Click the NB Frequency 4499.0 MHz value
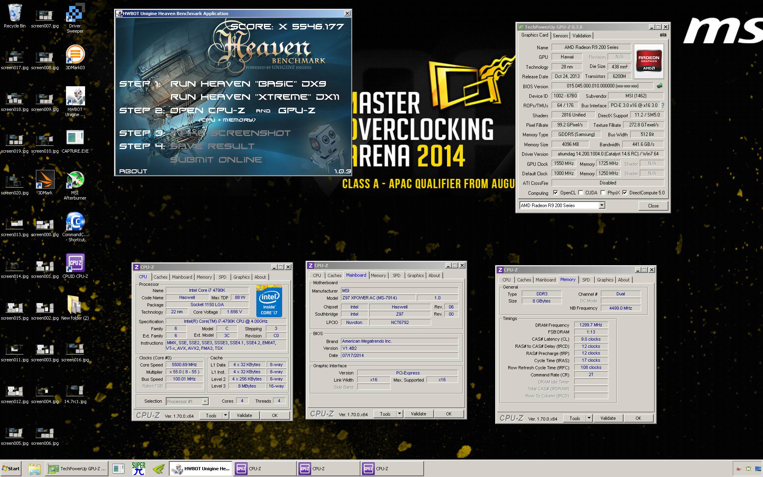 coord(621,308)
